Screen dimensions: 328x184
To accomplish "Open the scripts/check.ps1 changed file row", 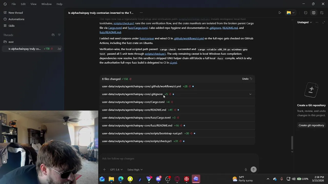I will click(x=177, y=141).
